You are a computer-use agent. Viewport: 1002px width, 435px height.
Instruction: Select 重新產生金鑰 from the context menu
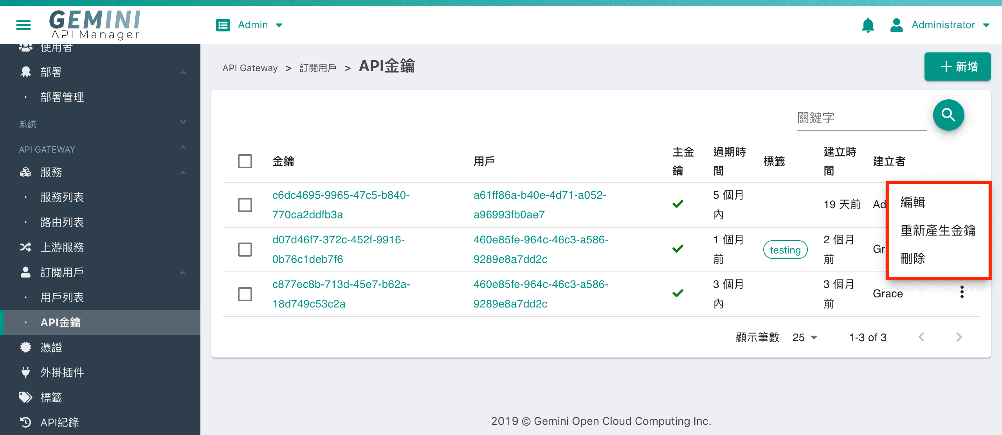[939, 230]
